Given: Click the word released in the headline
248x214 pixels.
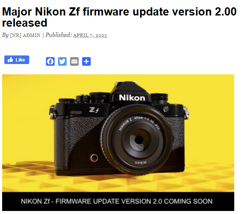Looking at the screenshot, I should (24, 23).
